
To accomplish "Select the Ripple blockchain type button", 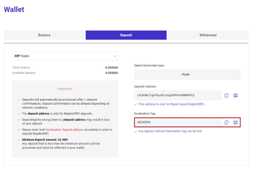I will click(x=187, y=74).
